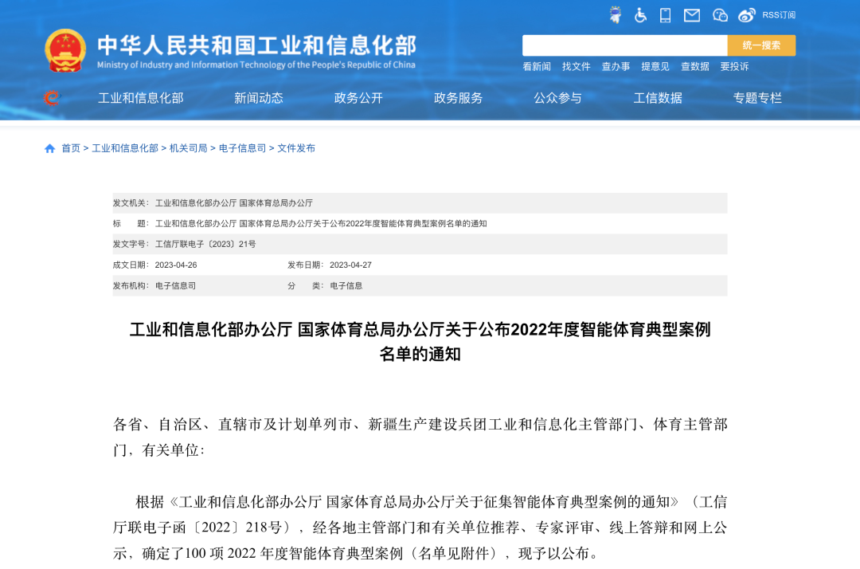Open the WeChat icon

720,14
